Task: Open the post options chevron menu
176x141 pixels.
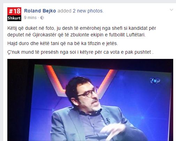Action: [171, 10]
